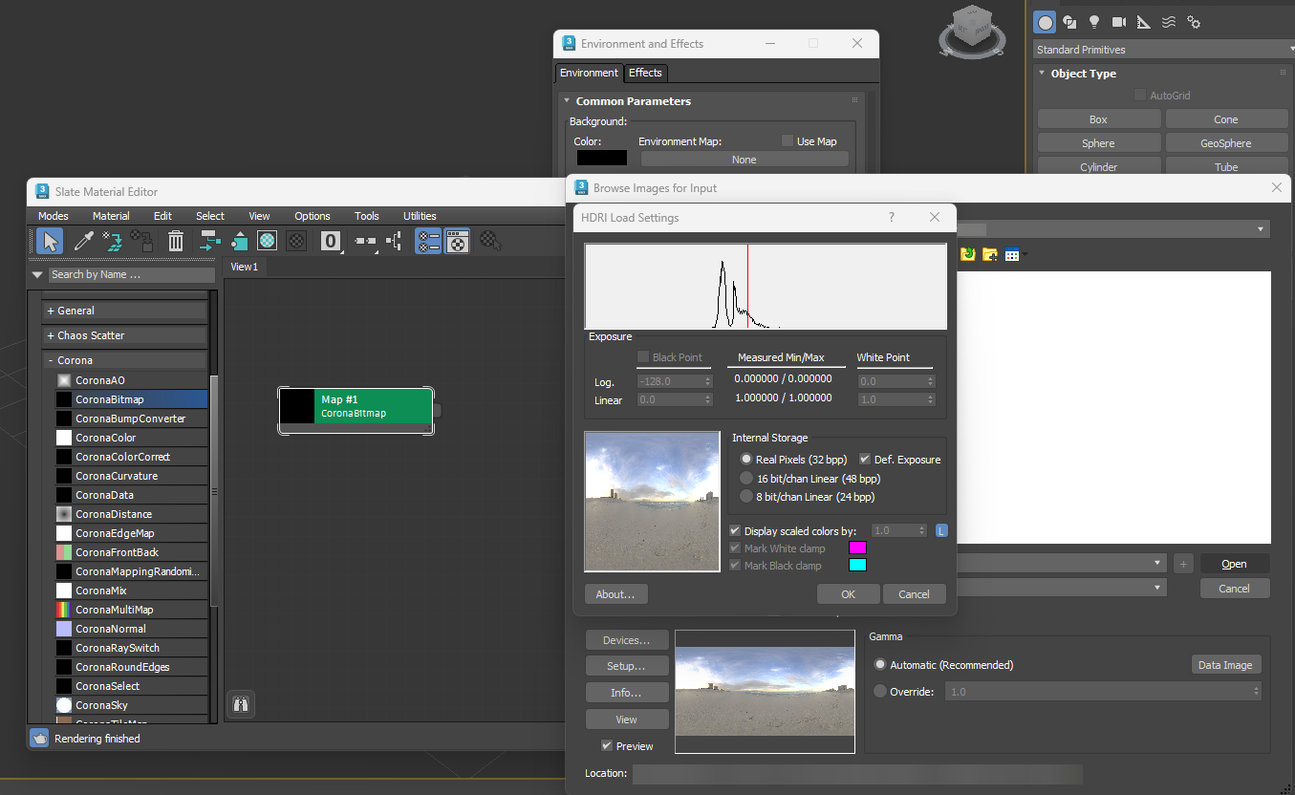Select the Geometry sphere icon in Create panel
This screenshot has width=1295, height=795.
pos(1046,22)
